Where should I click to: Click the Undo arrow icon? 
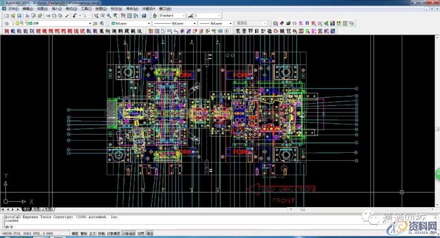point(74,15)
